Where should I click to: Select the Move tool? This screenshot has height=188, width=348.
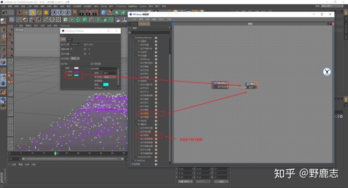pyautogui.click(x=26, y=13)
